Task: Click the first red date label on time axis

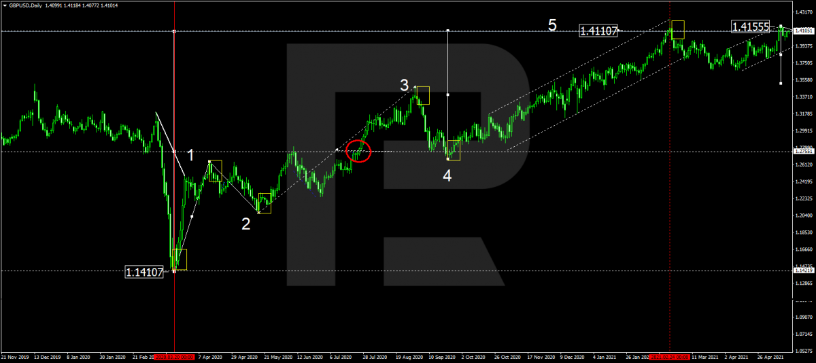Action: 175,356
